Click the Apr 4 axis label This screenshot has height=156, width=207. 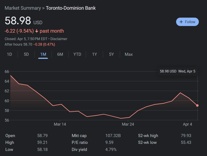coord(188,124)
